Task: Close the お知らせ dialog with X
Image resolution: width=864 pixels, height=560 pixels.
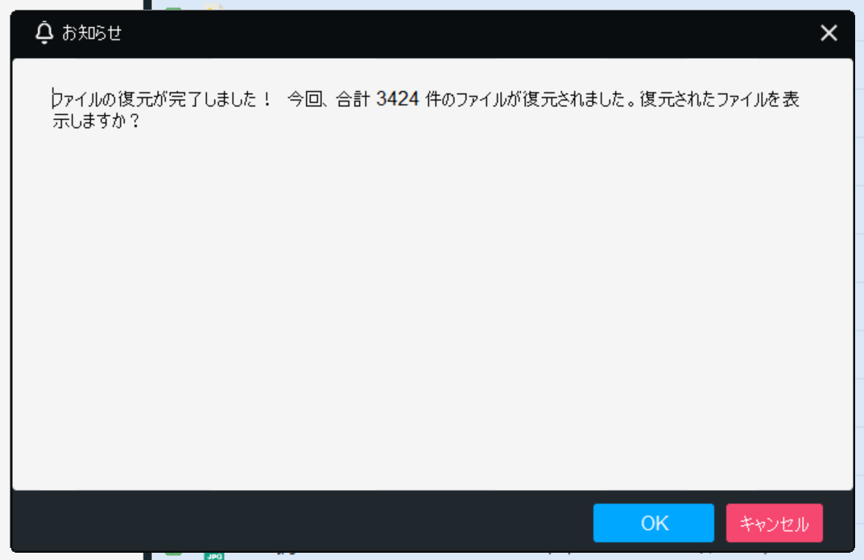Action: pos(829,33)
